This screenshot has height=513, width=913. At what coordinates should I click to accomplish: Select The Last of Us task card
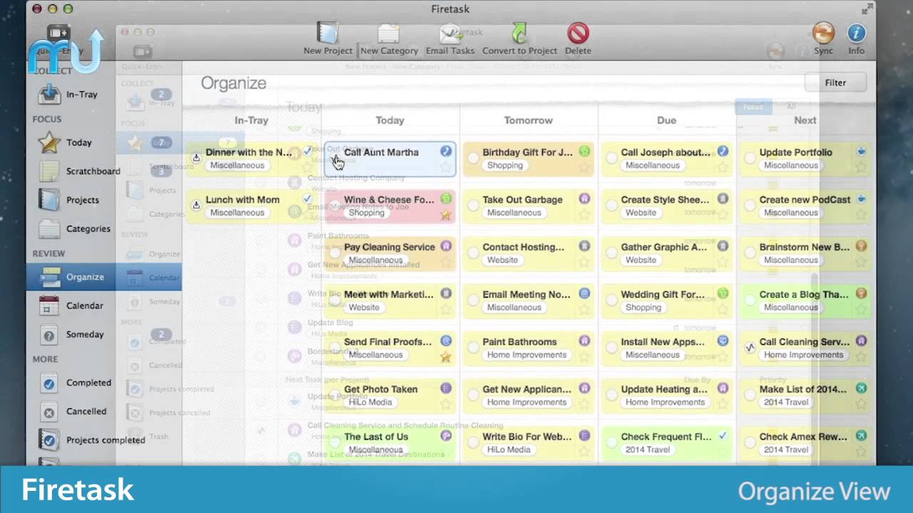coord(389,442)
